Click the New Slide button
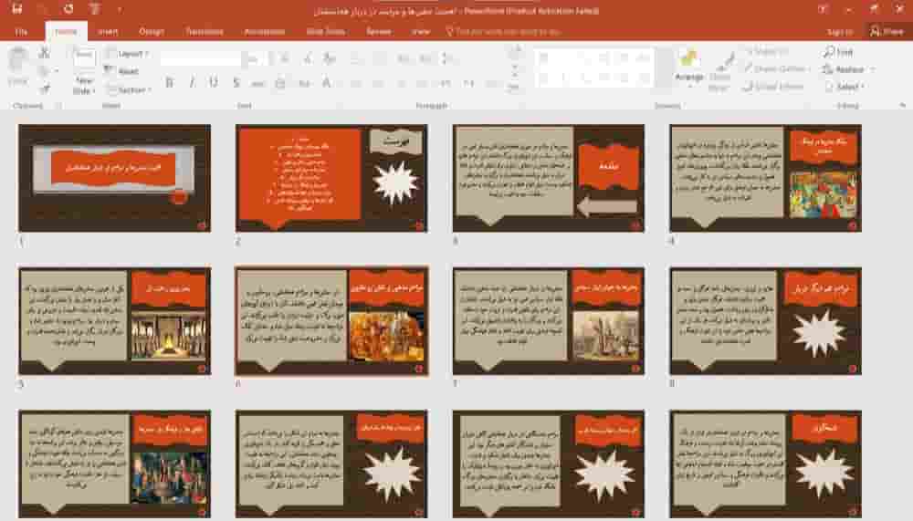Image resolution: width=913 pixels, height=521 pixels. point(83,72)
